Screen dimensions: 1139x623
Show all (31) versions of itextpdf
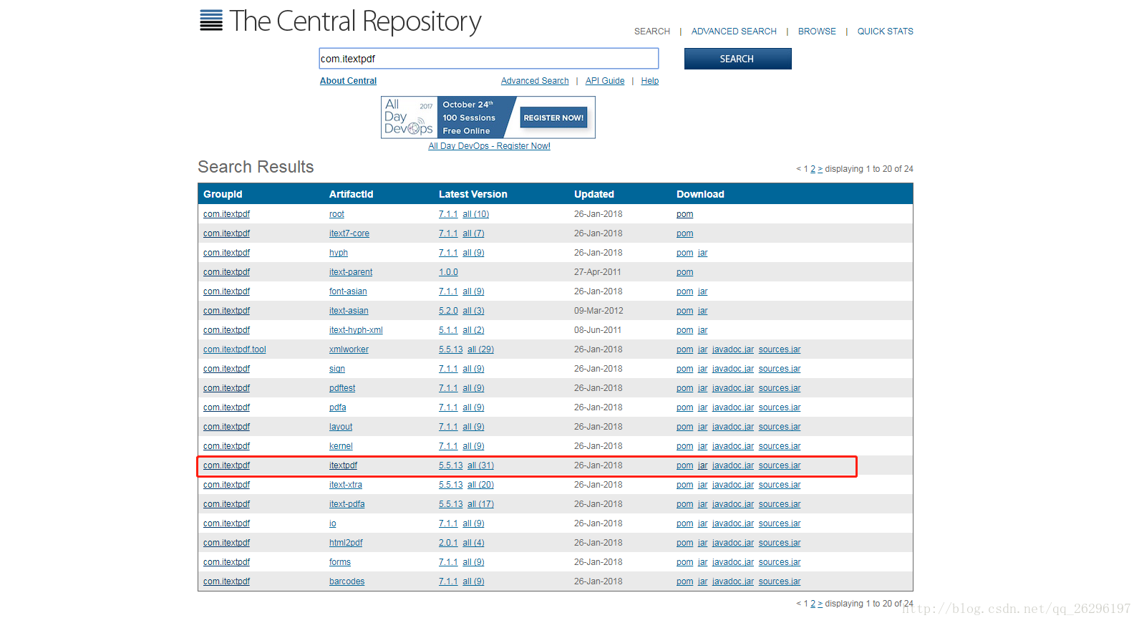480,465
